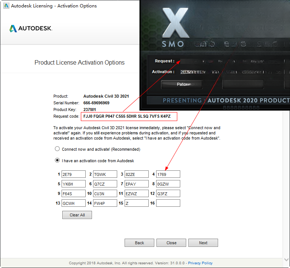Click the request code FJJ0 FQGR text
This screenshot has width=290, height=268.
click(127, 116)
